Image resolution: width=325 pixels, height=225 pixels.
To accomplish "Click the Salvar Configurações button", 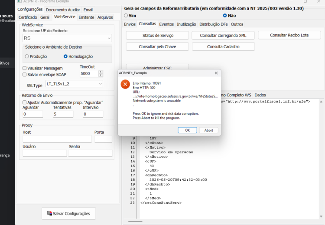I will point(69,213).
